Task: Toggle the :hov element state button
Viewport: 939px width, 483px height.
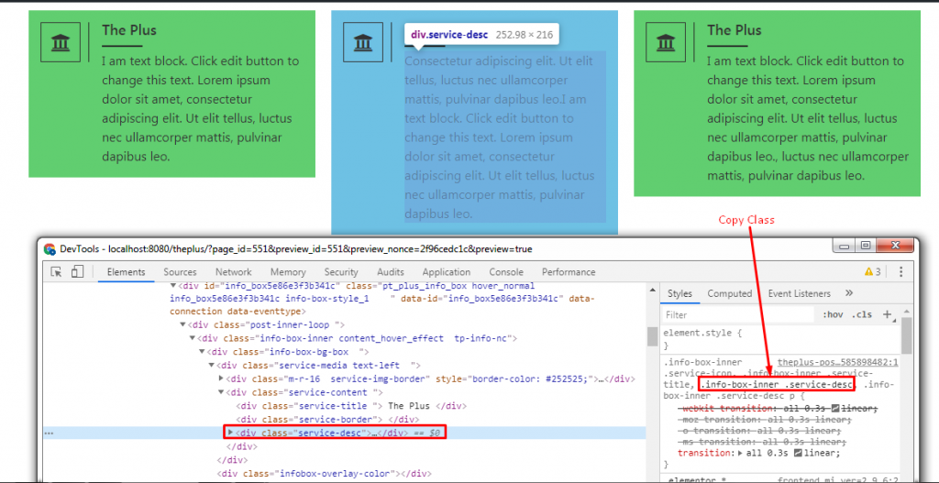Action: 833,315
